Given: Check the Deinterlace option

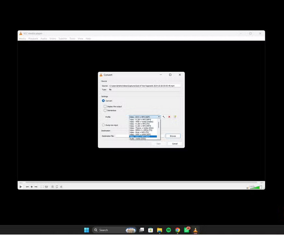Looking at the screenshot, I should coord(105,110).
